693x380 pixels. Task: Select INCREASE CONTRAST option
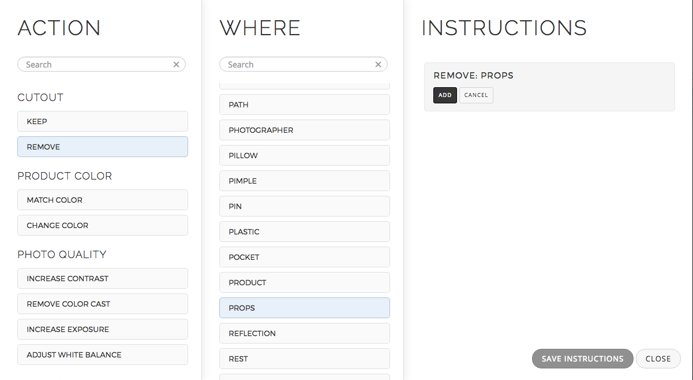(103, 278)
